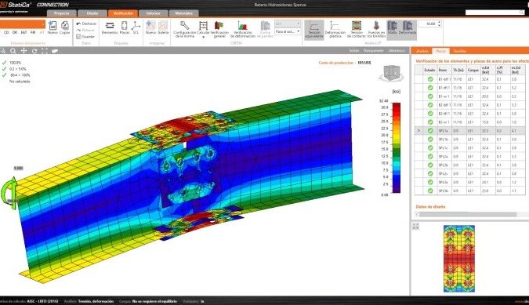Open the 'Para el ext...' dropdown

tap(288, 31)
